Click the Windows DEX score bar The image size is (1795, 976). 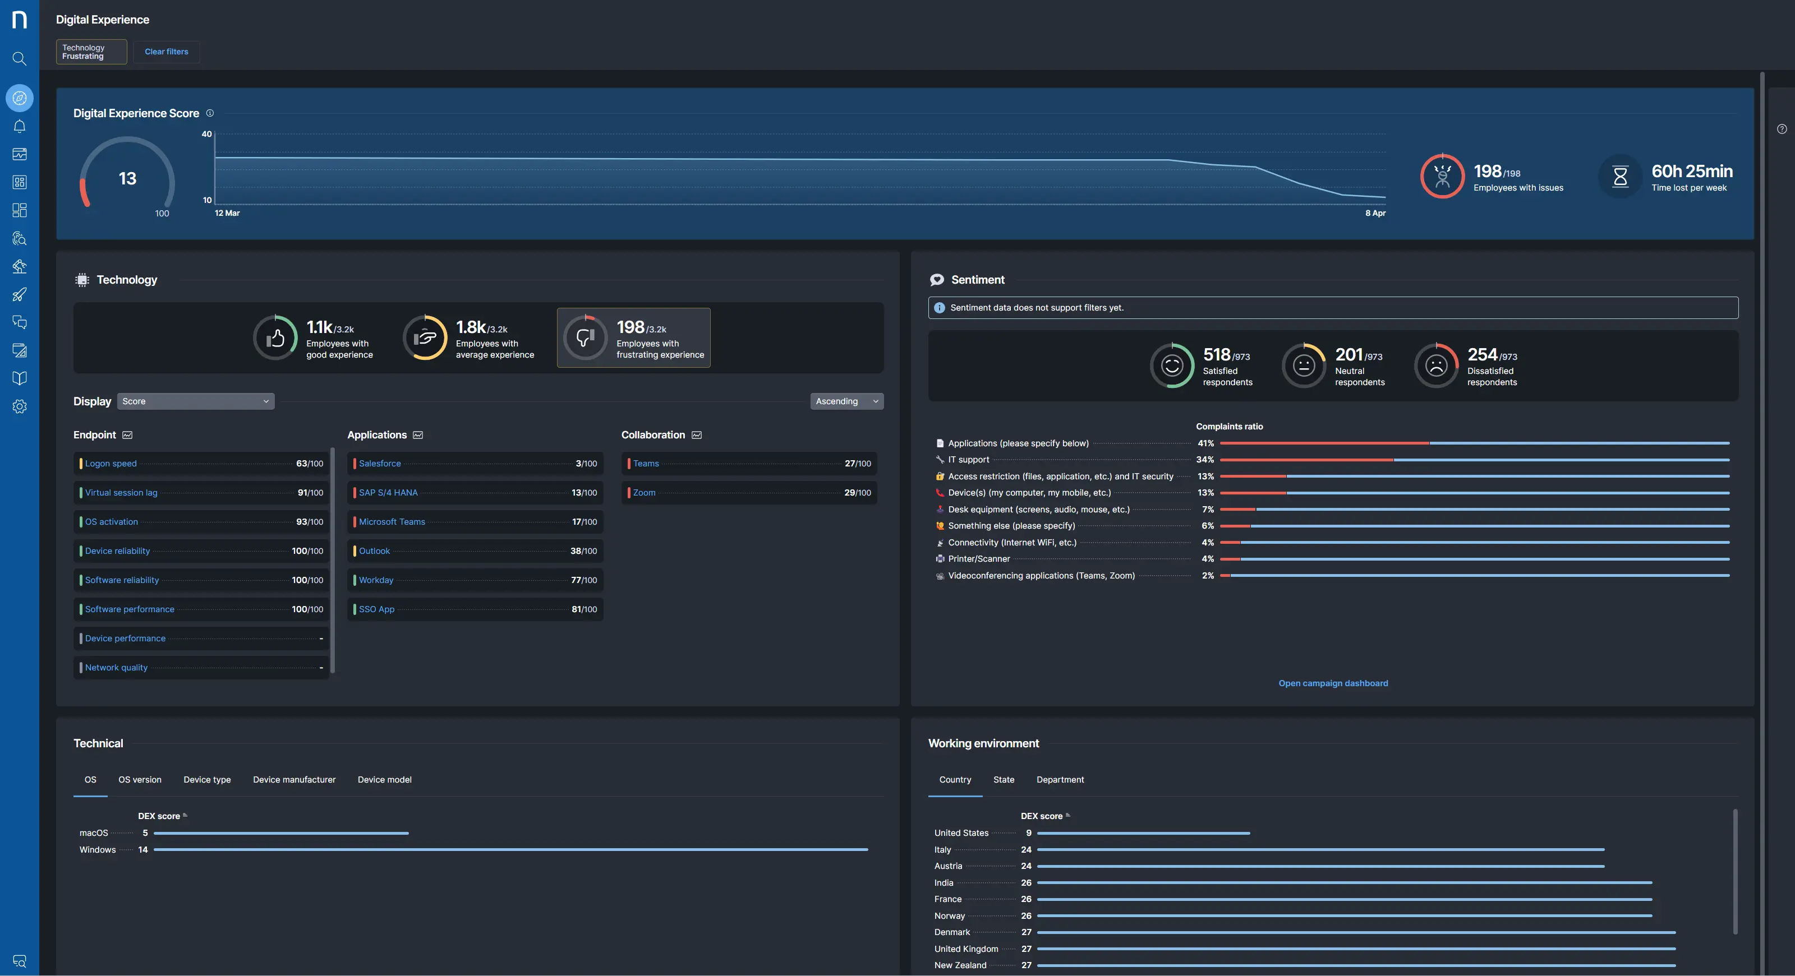coord(511,850)
